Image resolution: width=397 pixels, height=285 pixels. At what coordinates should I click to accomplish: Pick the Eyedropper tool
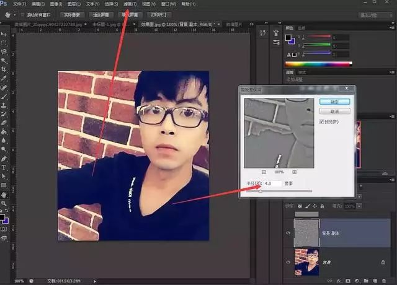(4, 79)
